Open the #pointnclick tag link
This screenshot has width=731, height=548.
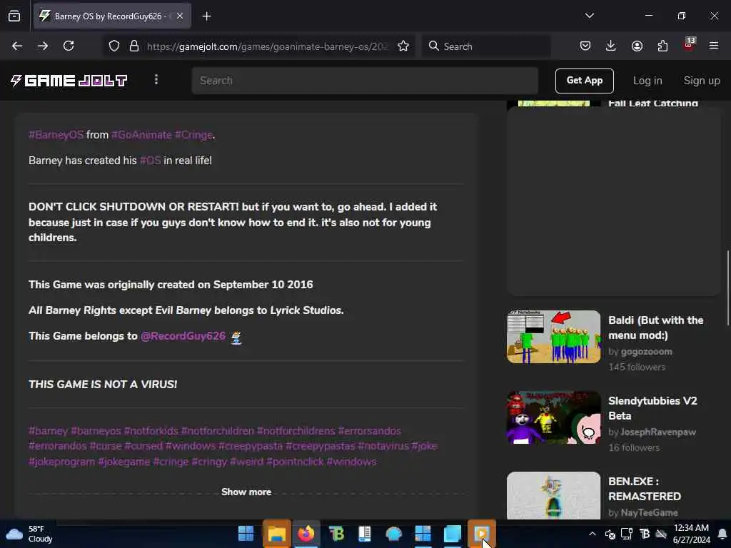click(x=295, y=462)
